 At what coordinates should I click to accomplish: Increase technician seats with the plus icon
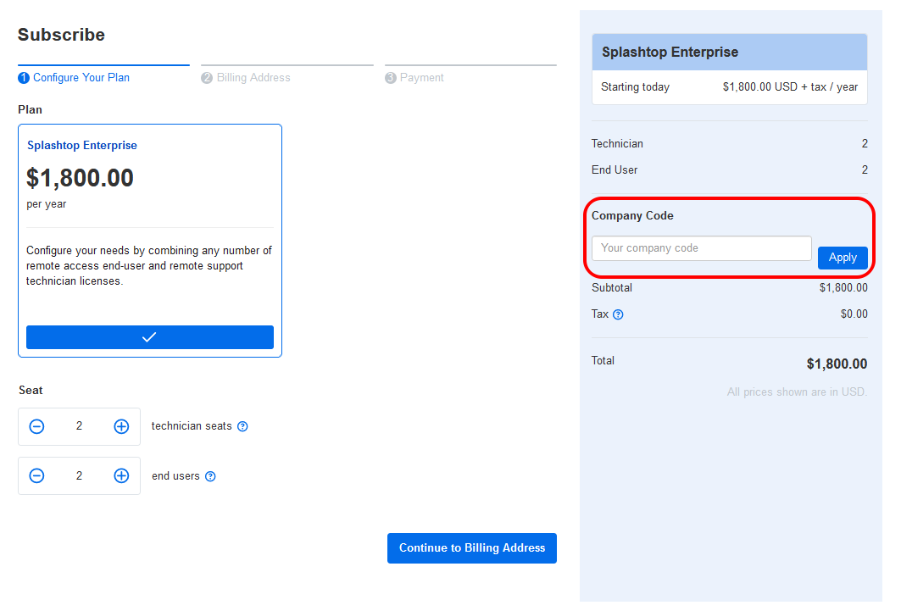click(121, 426)
